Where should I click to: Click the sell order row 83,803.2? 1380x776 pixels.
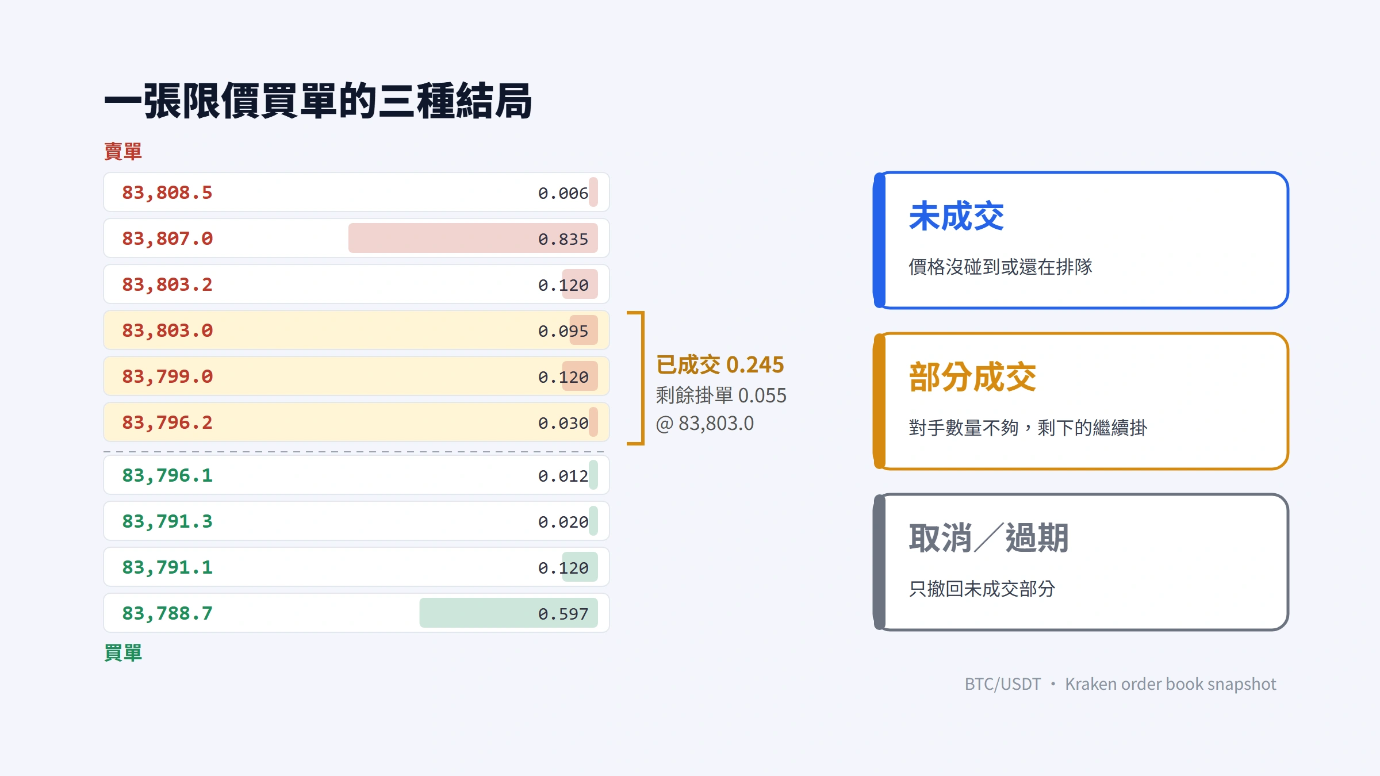(356, 284)
